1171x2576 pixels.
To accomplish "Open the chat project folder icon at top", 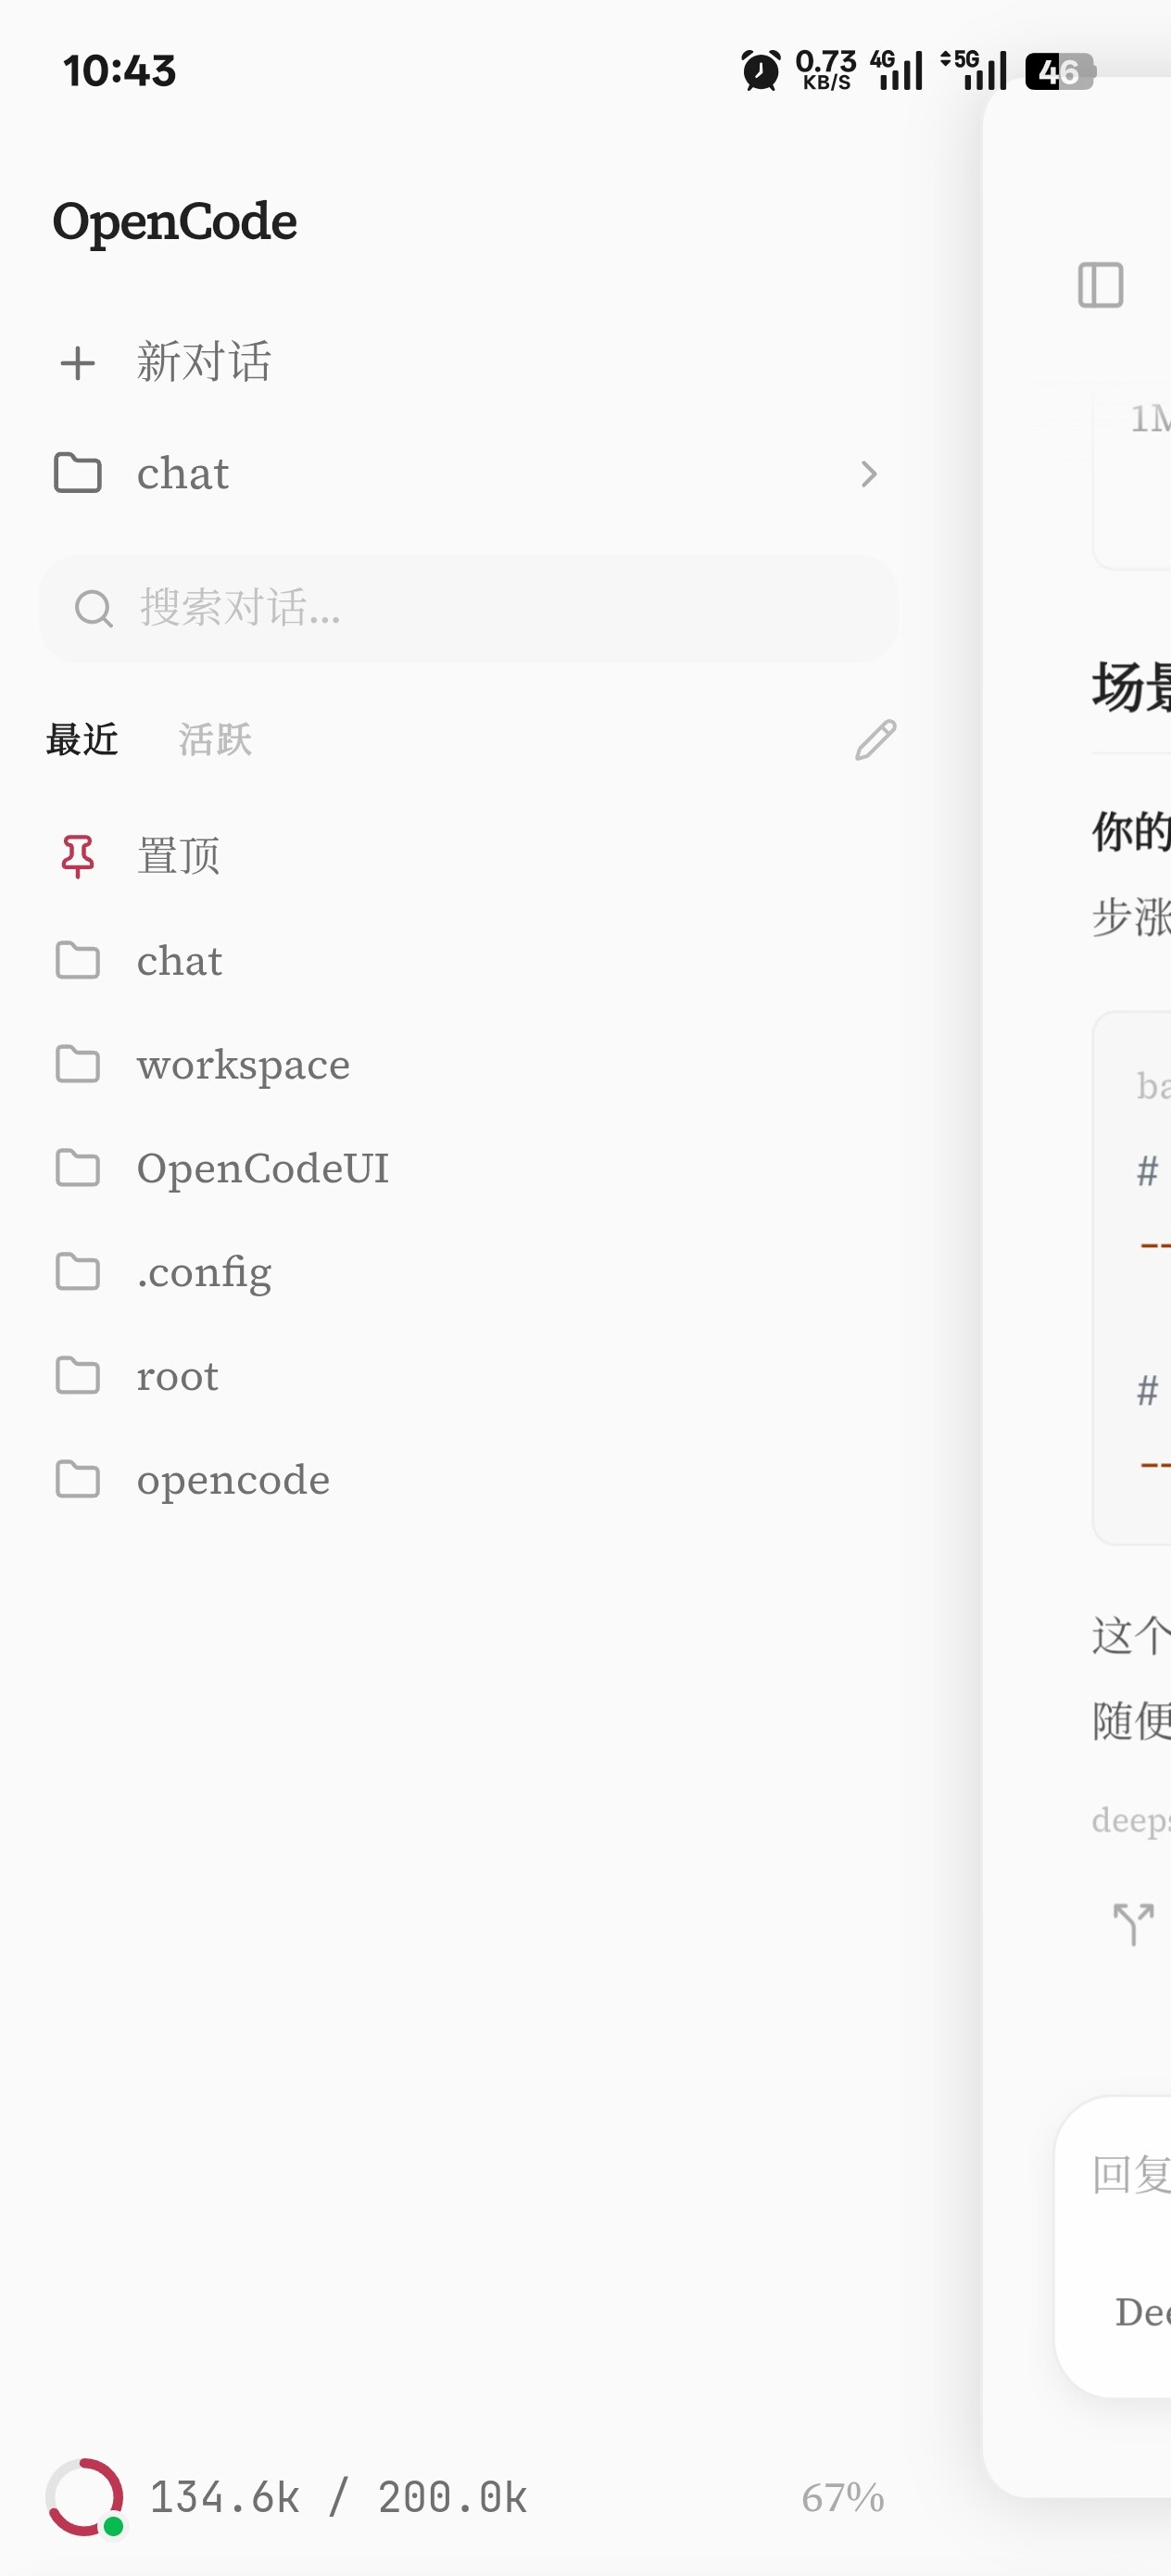I will click(x=77, y=473).
